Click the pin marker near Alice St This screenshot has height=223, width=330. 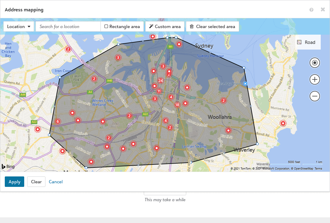107,147
